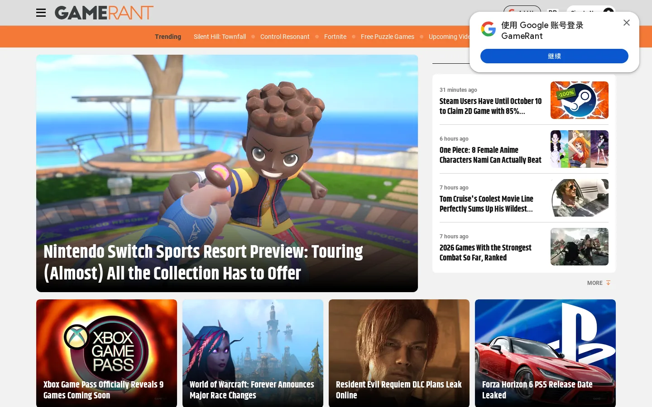Open Tom Cruise's Coolest Movie Line article
The height and width of the screenshot is (407, 652).
(486, 204)
